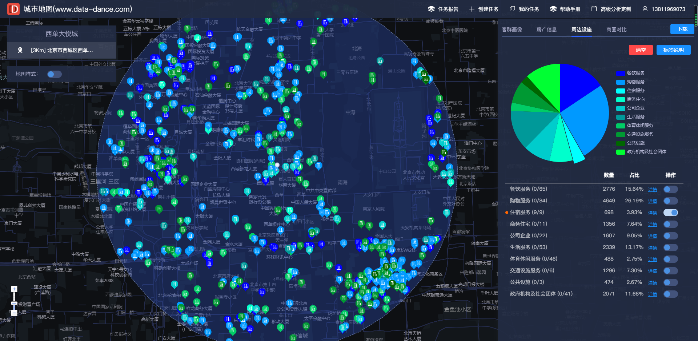Click the white center point marker on map

coord(277,165)
